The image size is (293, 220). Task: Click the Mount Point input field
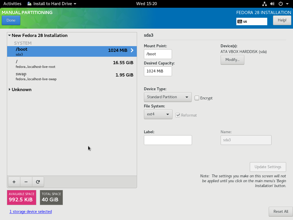point(158,54)
